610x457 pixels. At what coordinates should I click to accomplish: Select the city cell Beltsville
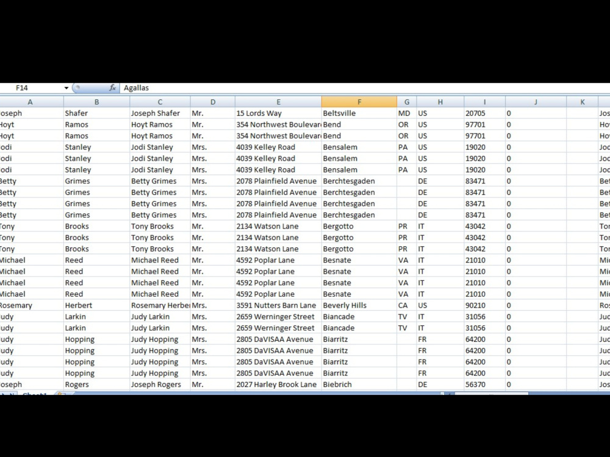[x=359, y=113]
